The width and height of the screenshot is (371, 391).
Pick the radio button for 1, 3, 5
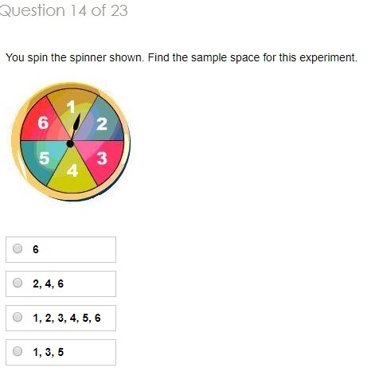click(18, 351)
